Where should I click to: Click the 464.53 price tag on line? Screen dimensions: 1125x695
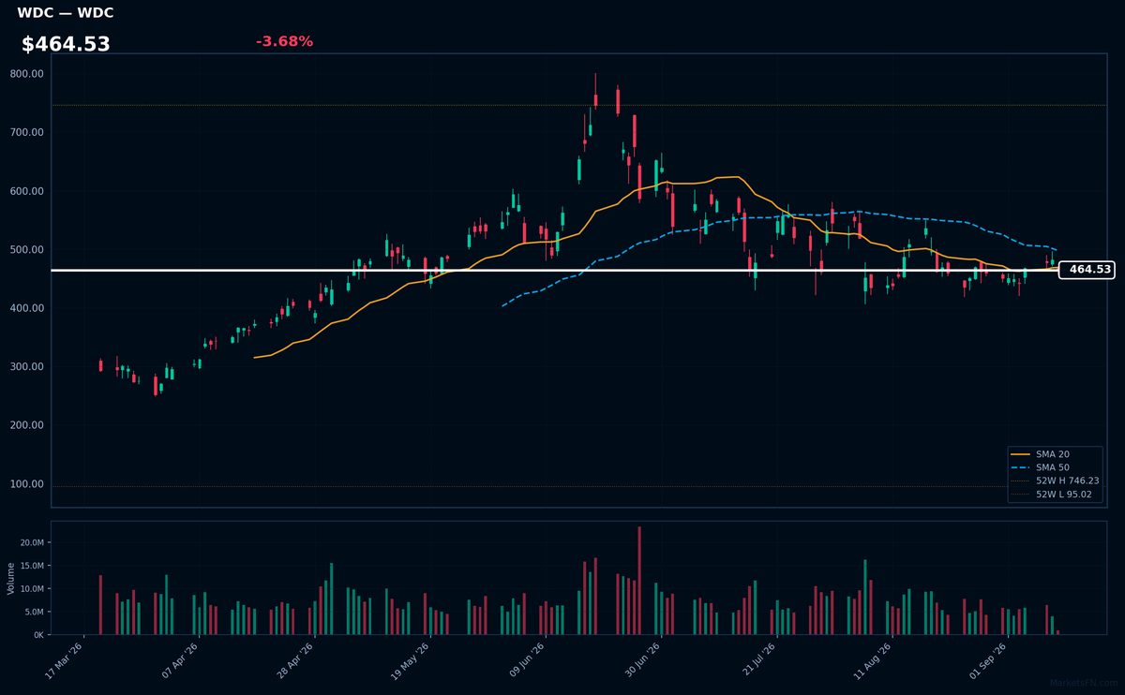(1087, 270)
